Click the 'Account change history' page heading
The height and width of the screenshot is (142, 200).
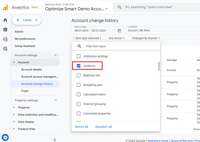pyautogui.click(x=95, y=20)
